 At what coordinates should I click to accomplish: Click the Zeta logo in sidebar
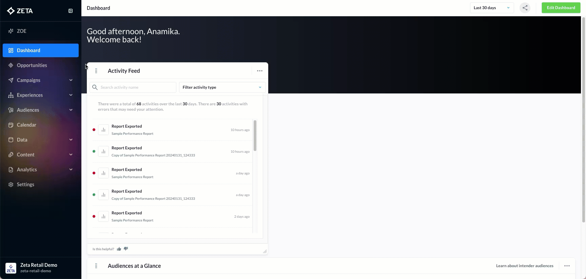[x=20, y=11]
